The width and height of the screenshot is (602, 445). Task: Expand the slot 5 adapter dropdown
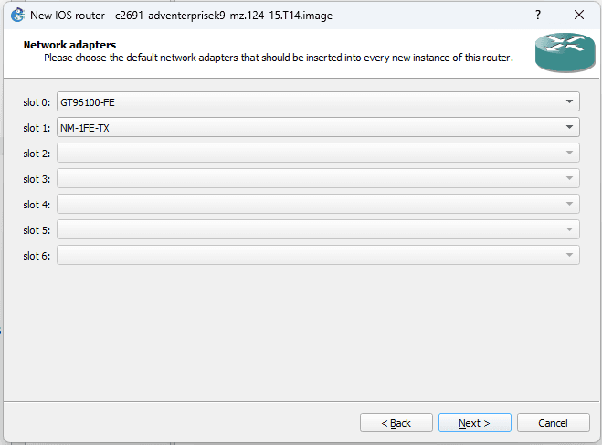click(x=318, y=230)
